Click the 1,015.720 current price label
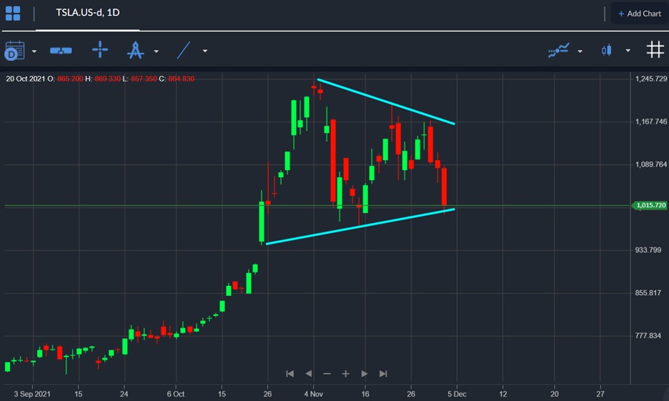Image resolution: width=669 pixels, height=401 pixels. pyautogui.click(x=650, y=206)
